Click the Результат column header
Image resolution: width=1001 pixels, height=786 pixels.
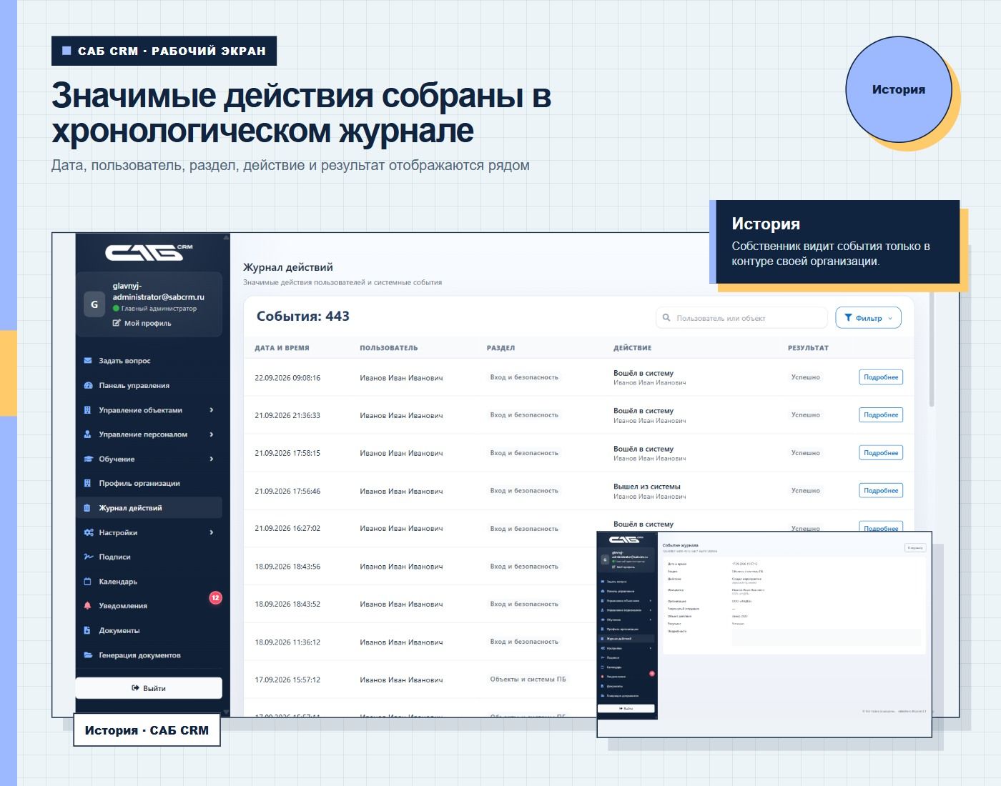coord(808,348)
